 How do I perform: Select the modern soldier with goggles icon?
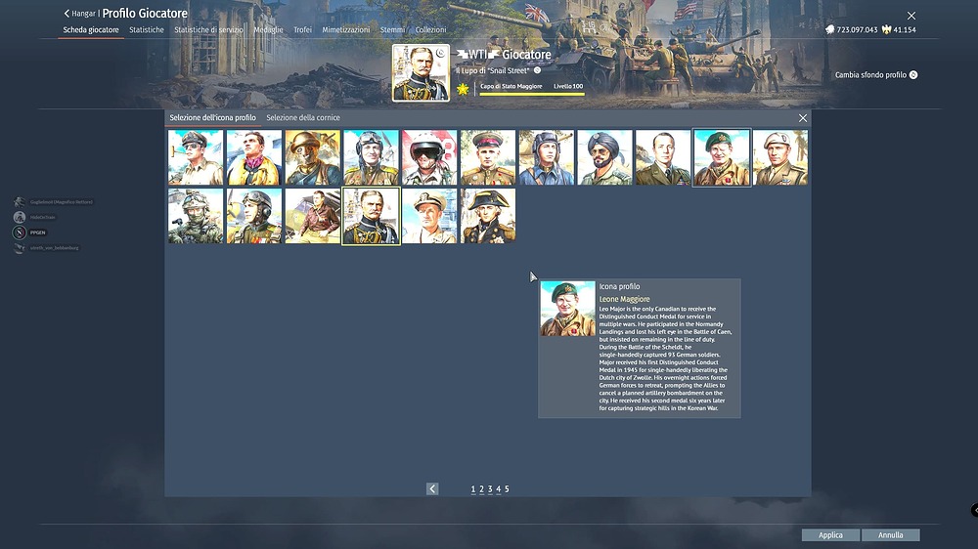pos(196,216)
